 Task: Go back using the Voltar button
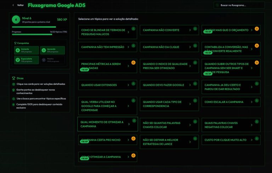click(18, 5)
